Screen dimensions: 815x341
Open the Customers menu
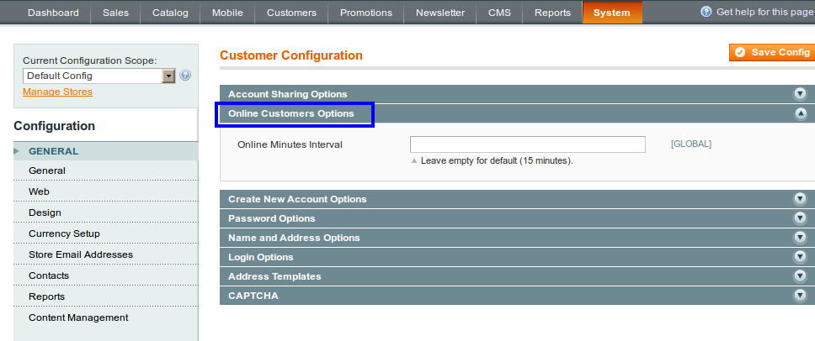pos(291,13)
